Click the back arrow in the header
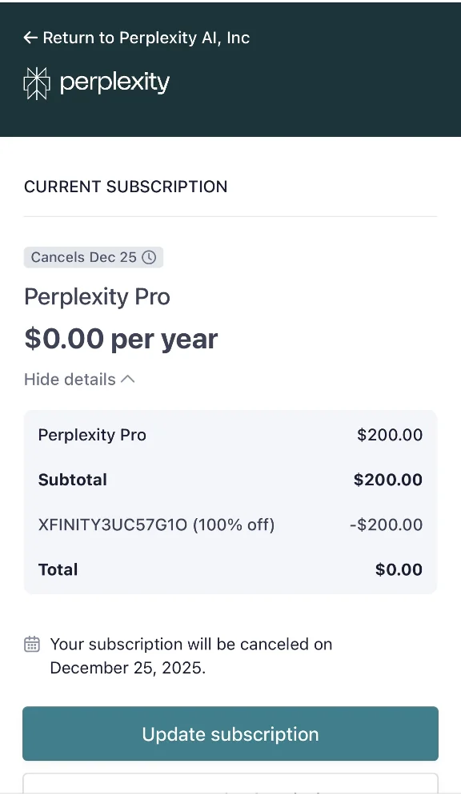The height and width of the screenshot is (796, 461). (30, 38)
